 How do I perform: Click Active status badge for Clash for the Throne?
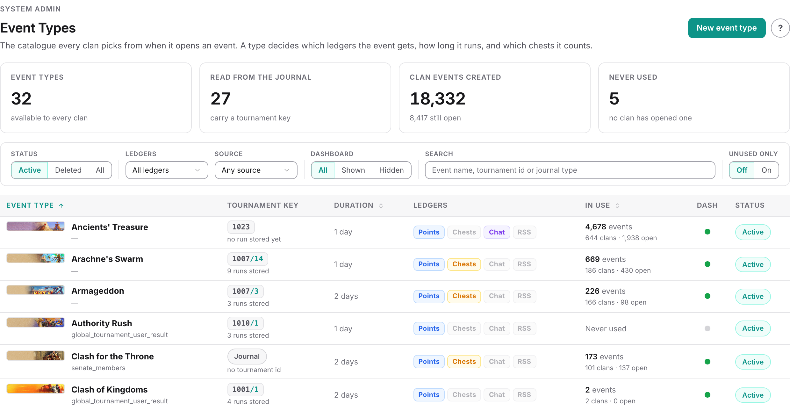click(753, 362)
